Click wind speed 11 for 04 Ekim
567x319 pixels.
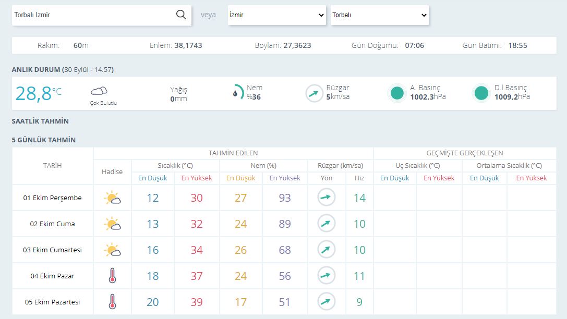(359, 276)
